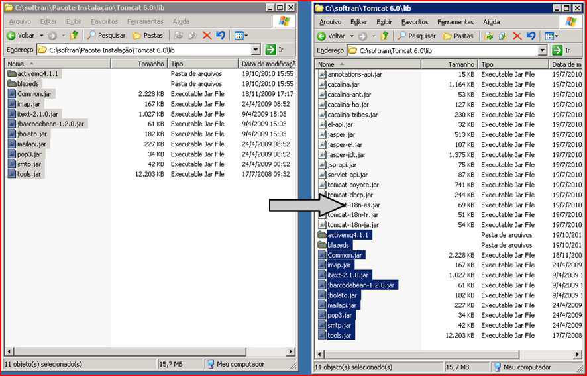This screenshot has width=587, height=376.
Task: Click Pesquisar search in left window
Action: 107,36
